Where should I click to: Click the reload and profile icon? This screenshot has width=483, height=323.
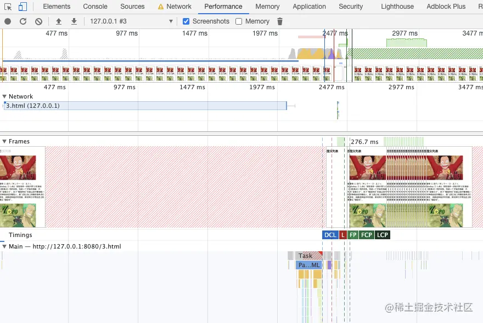coord(23,21)
